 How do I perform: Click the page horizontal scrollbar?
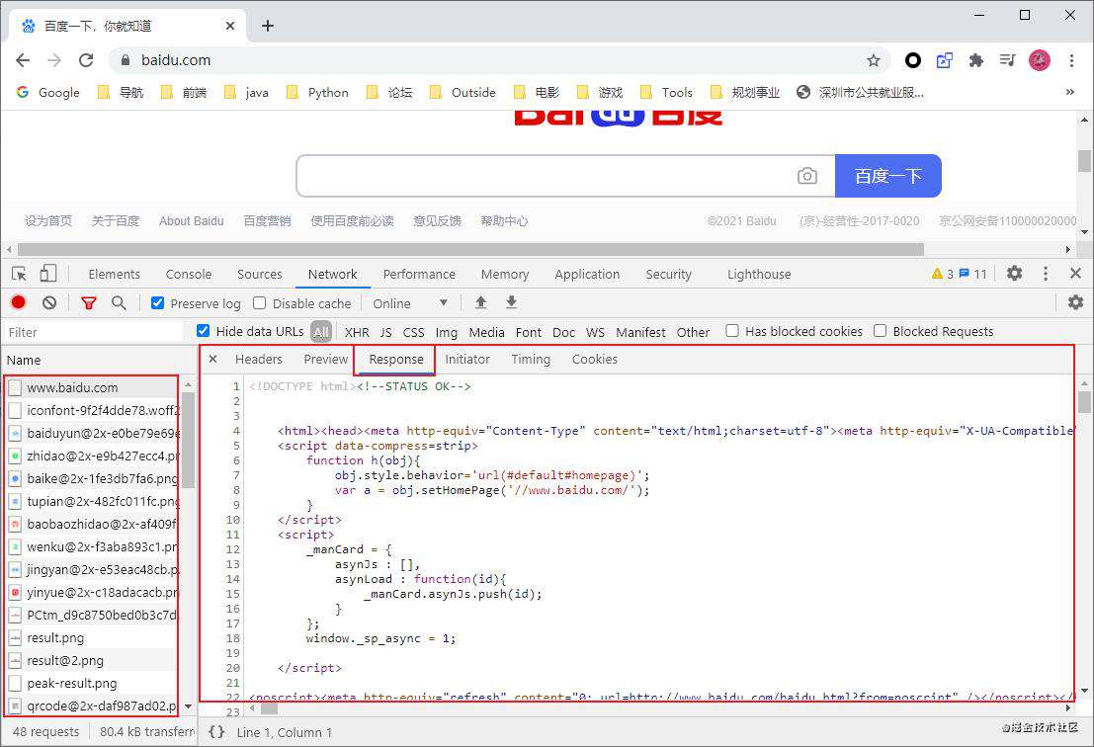(x=470, y=249)
